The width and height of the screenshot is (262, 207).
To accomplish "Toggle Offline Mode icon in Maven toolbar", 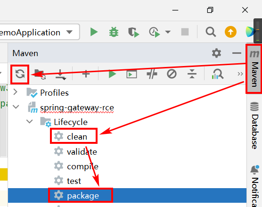I will [152, 74].
